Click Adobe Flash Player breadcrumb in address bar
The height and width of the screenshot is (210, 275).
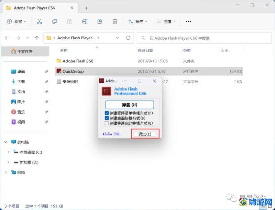76,38
